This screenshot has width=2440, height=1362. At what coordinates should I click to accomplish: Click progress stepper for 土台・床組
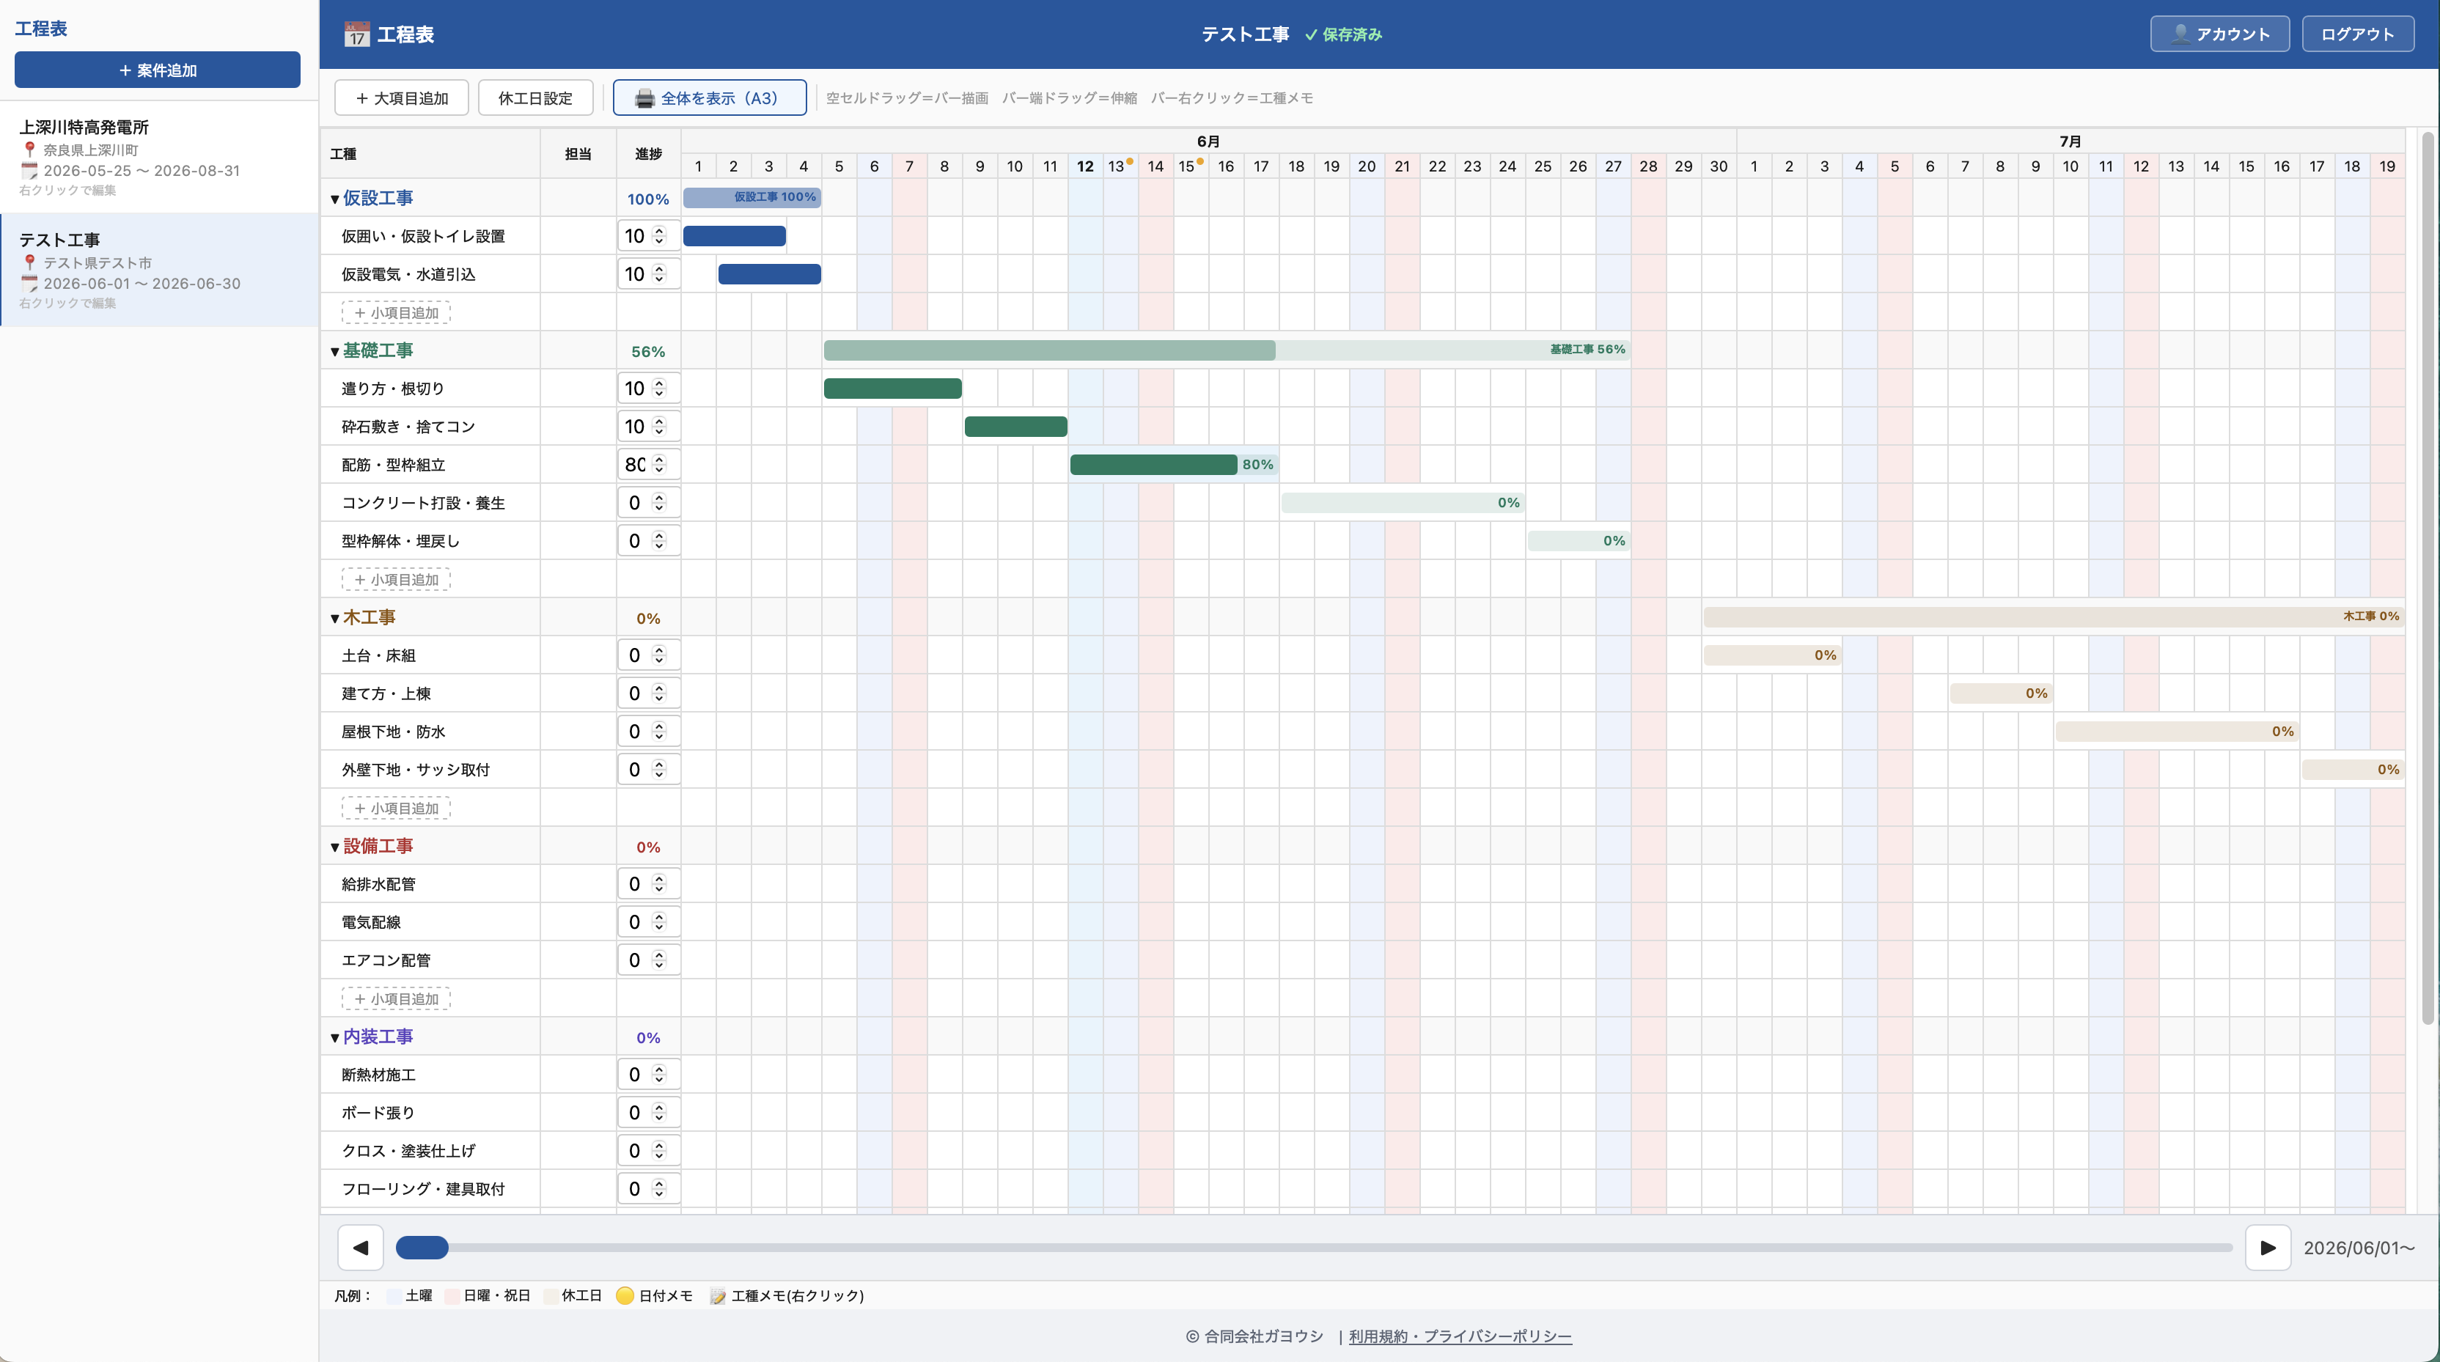coord(659,655)
